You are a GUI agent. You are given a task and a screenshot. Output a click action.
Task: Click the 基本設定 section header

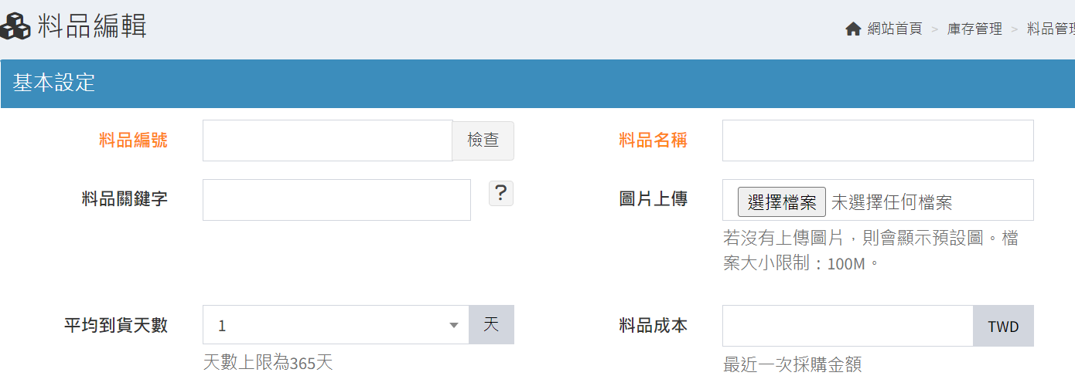54,83
